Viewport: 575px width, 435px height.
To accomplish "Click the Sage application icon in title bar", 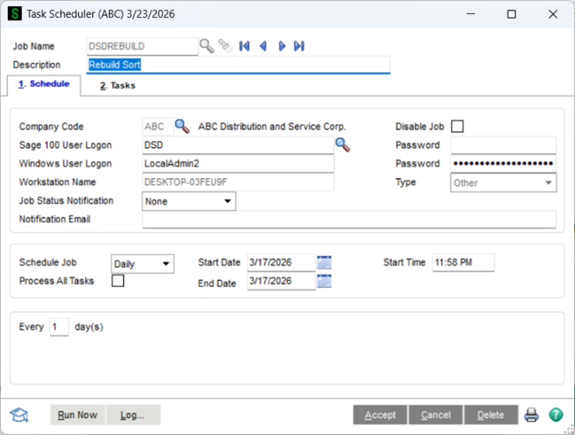I will [x=15, y=14].
